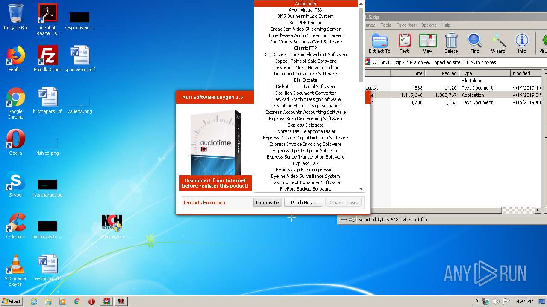Sort by Modified column header
This screenshot has width=547, height=307.
526,73
